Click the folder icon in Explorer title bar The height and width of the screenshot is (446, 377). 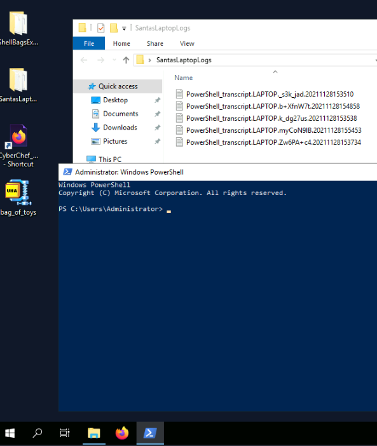pos(82,28)
